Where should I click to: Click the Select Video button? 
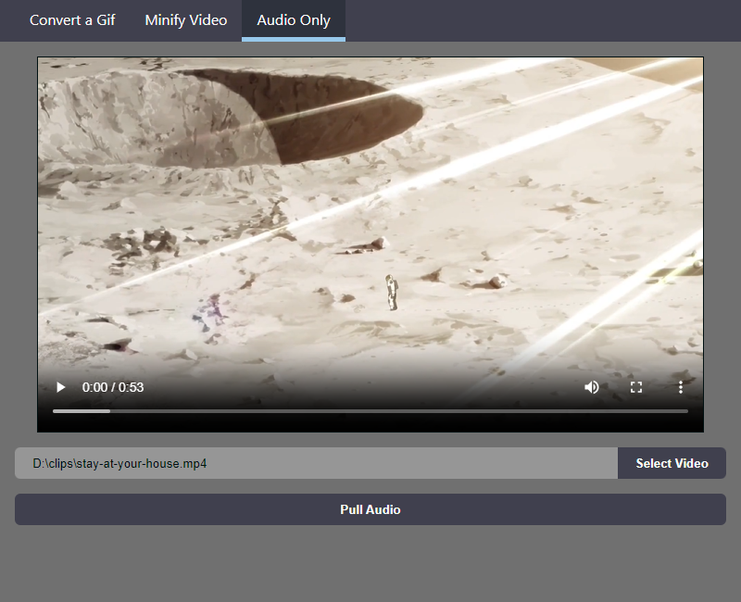pos(672,463)
